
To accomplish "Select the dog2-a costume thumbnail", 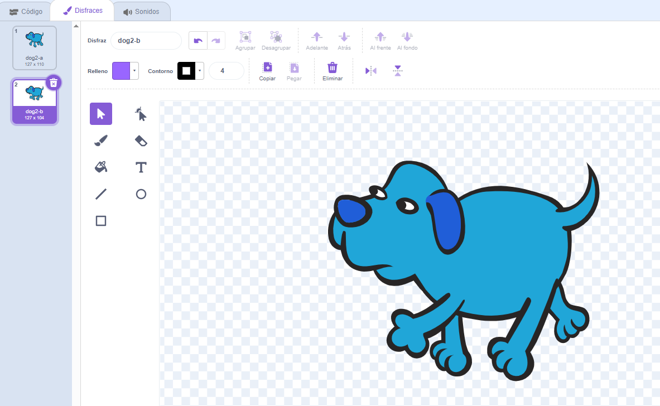I will pyautogui.click(x=35, y=48).
